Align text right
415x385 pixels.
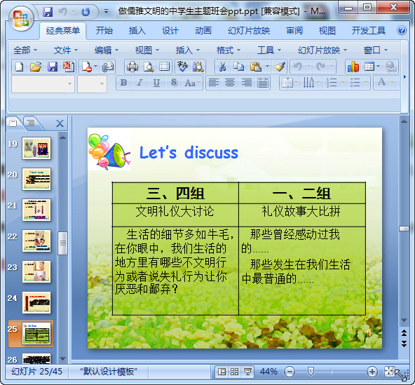coord(247,83)
